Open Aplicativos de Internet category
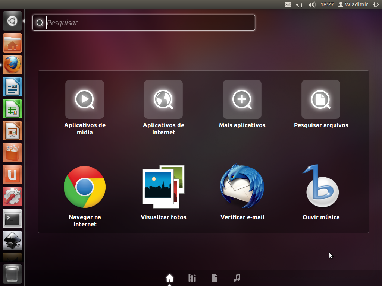This screenshot has width=382, height=286. tap(163, 108)
